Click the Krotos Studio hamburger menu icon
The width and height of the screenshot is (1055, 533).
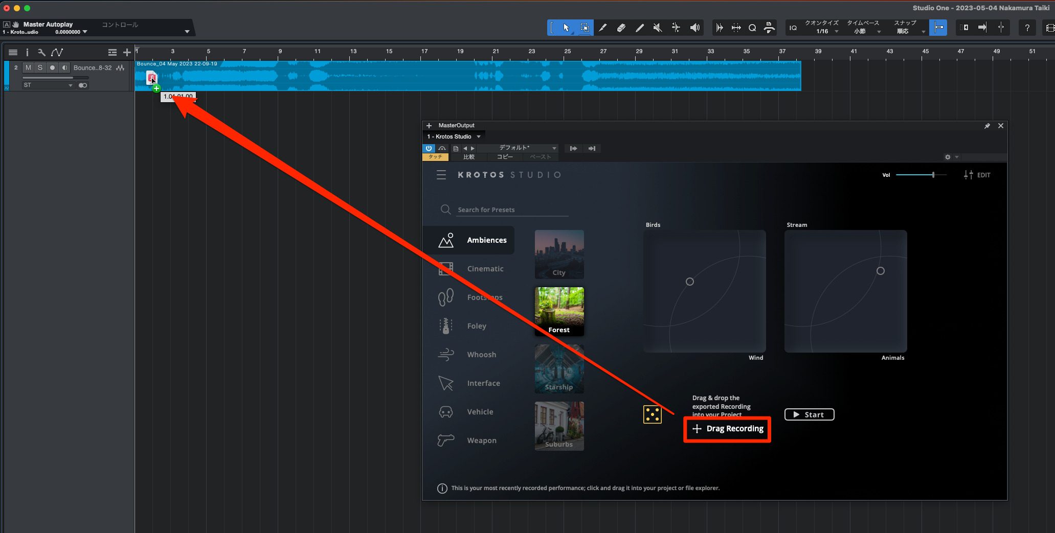pos(441,175)
